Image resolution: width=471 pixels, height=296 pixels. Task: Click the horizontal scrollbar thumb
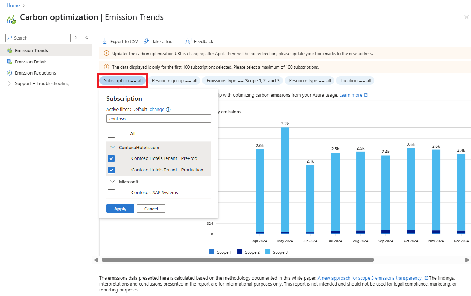click(x=238, y=260)
